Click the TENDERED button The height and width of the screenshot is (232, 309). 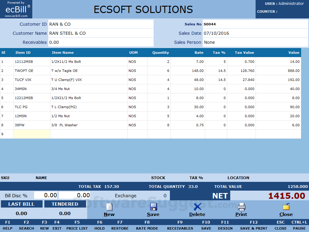[x=65, y=204]
